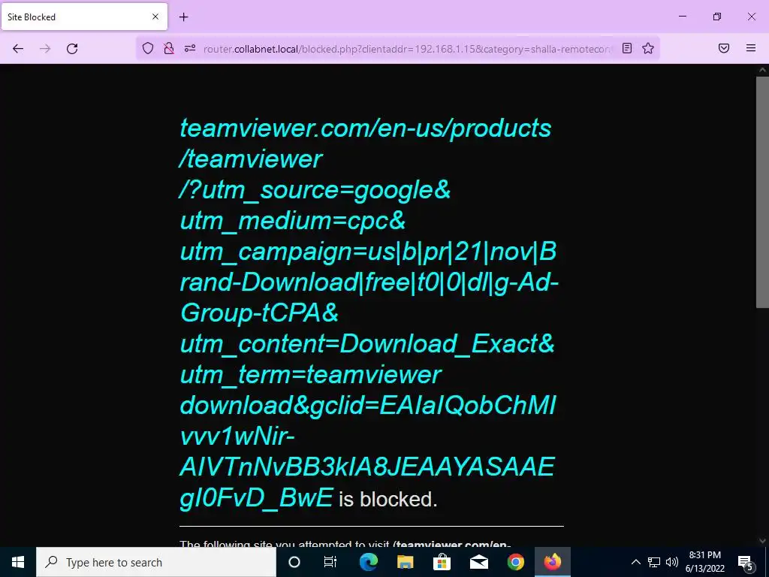
Task: Click the 'is blocked.' text
Action: click(388, 500)
